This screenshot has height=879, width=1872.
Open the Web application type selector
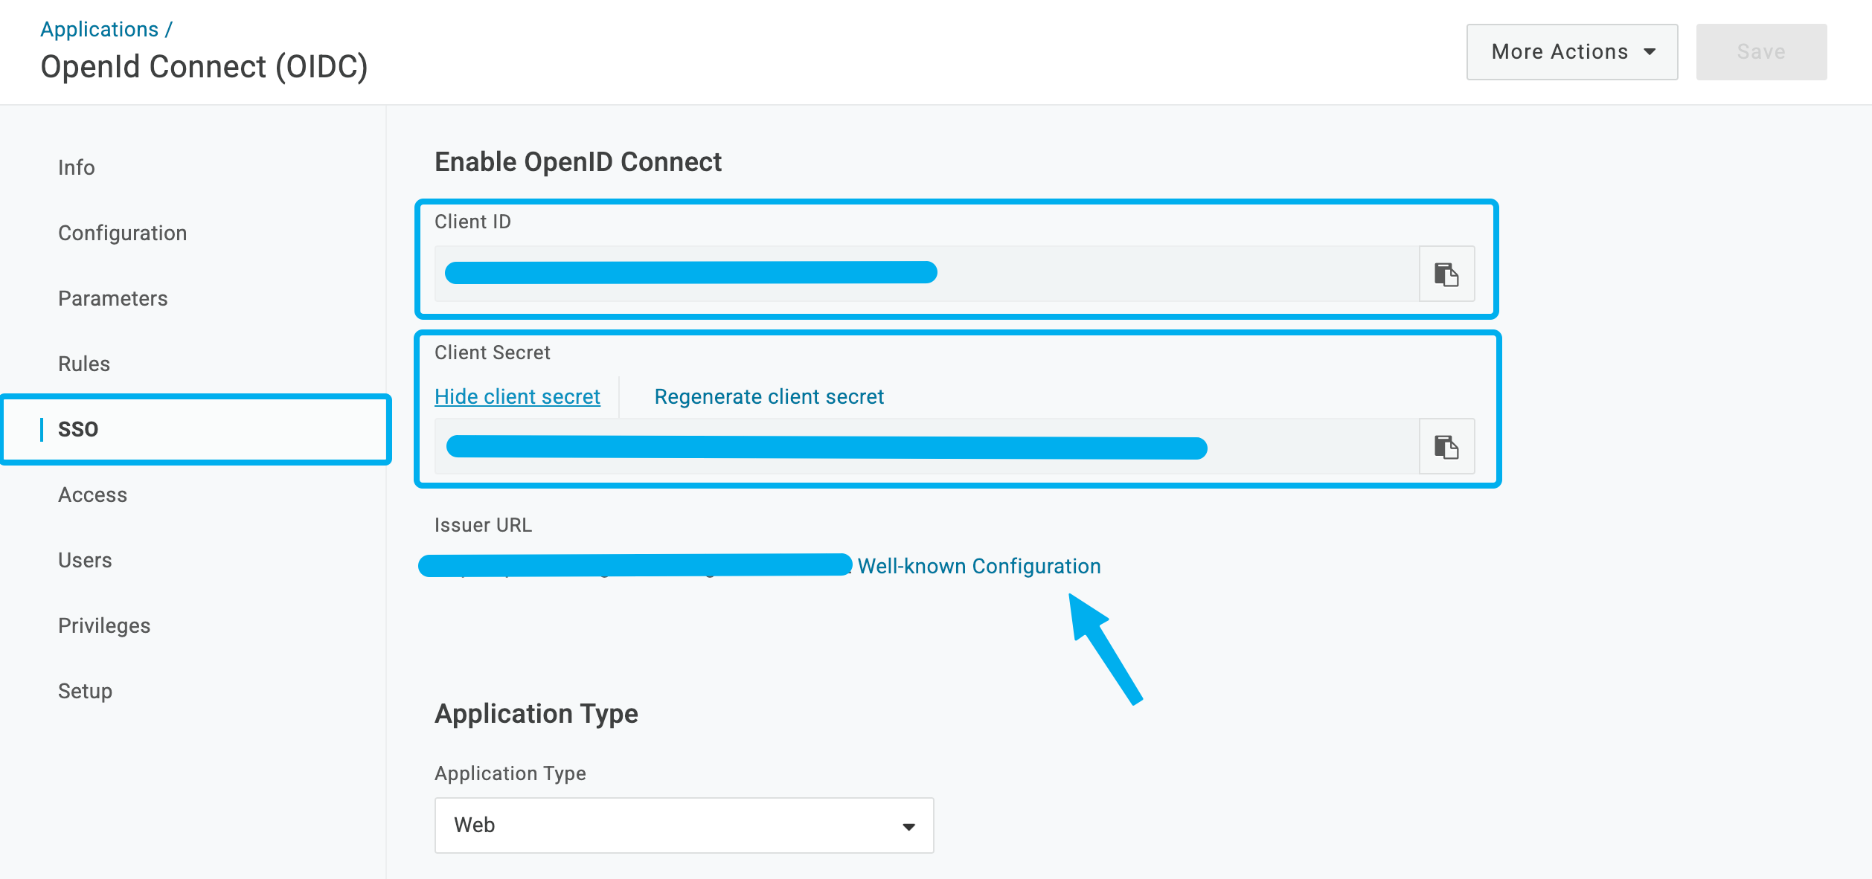click(x=683, y=825)
